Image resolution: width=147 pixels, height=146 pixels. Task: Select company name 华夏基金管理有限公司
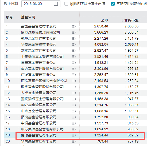click(x=39, y=44)
